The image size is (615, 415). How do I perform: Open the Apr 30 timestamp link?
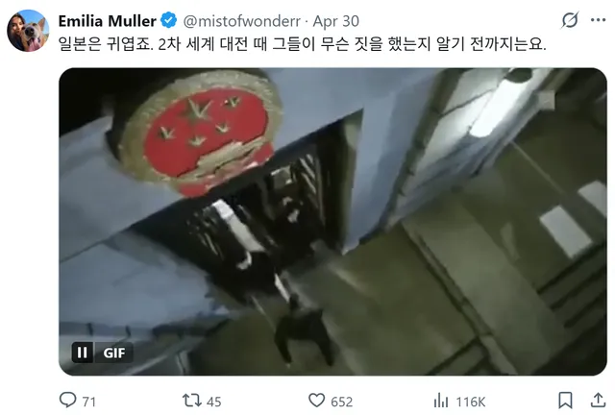[335, 21]
